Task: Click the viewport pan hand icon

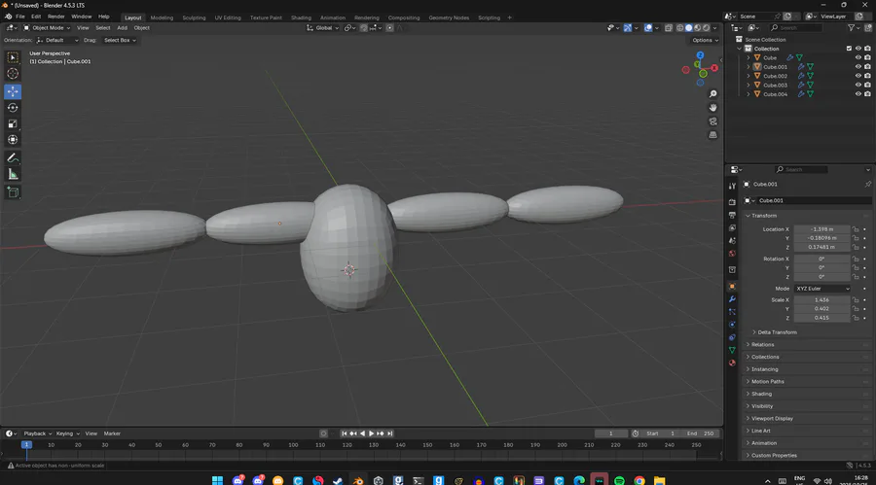Action: tap(712, 108)
